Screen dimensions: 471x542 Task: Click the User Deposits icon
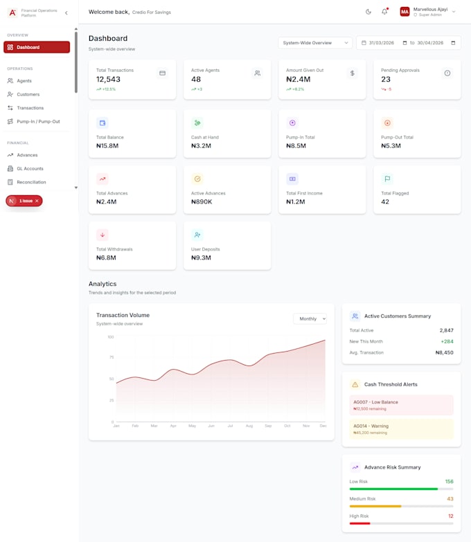[197, 235]
